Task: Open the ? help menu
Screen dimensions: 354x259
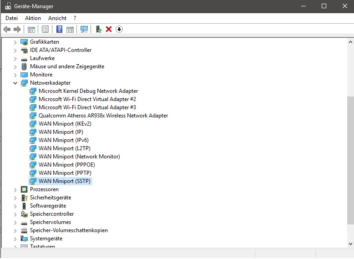Action: (75, 18)
